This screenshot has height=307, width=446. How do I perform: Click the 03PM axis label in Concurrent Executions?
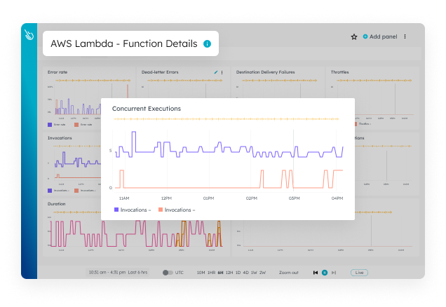point(294,198)
